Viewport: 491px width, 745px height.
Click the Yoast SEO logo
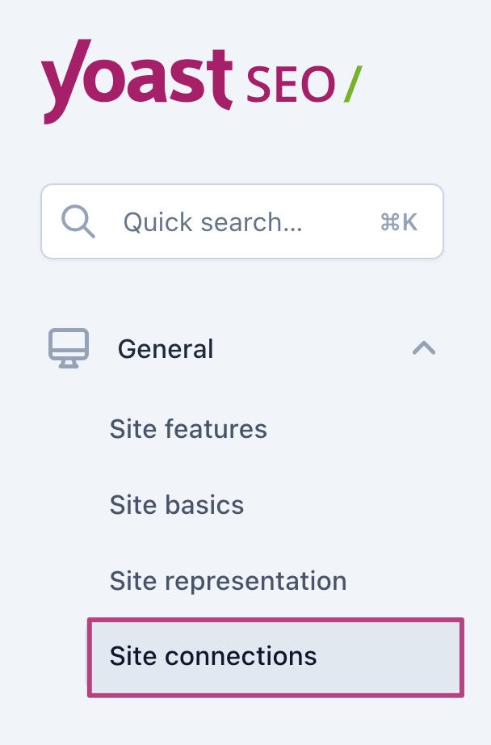[x=202, y=79]
